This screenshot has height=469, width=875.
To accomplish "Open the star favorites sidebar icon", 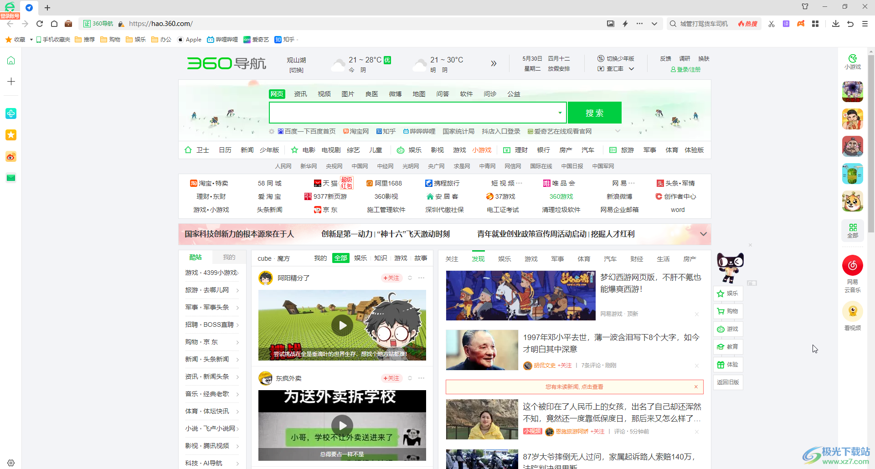I will (x=11, y=135).
